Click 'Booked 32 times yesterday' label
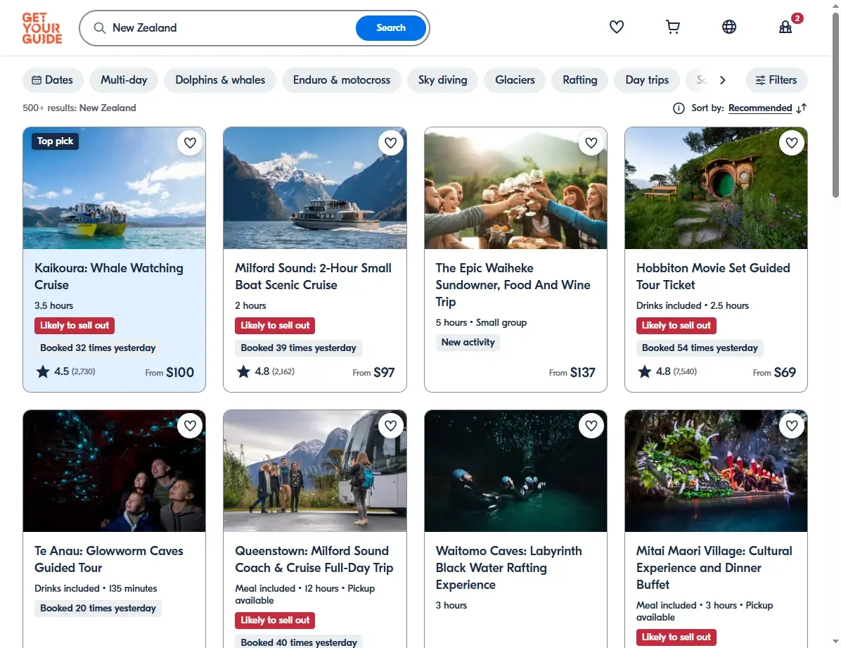This screenshot has width=841, height=648. coord(98,348)
